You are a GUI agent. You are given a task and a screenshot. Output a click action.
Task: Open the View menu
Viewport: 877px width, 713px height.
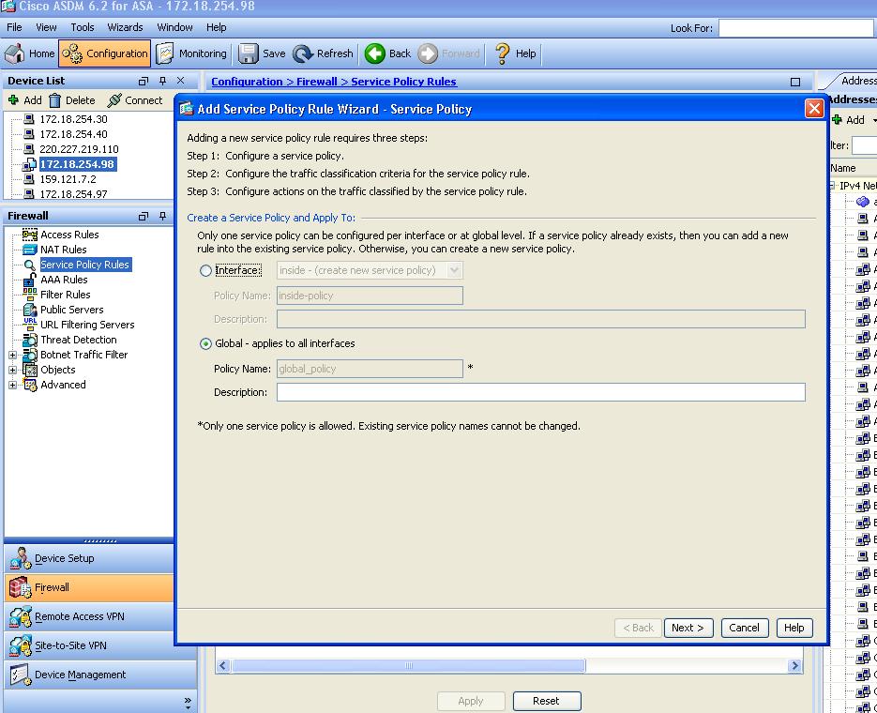click(46, 27)
